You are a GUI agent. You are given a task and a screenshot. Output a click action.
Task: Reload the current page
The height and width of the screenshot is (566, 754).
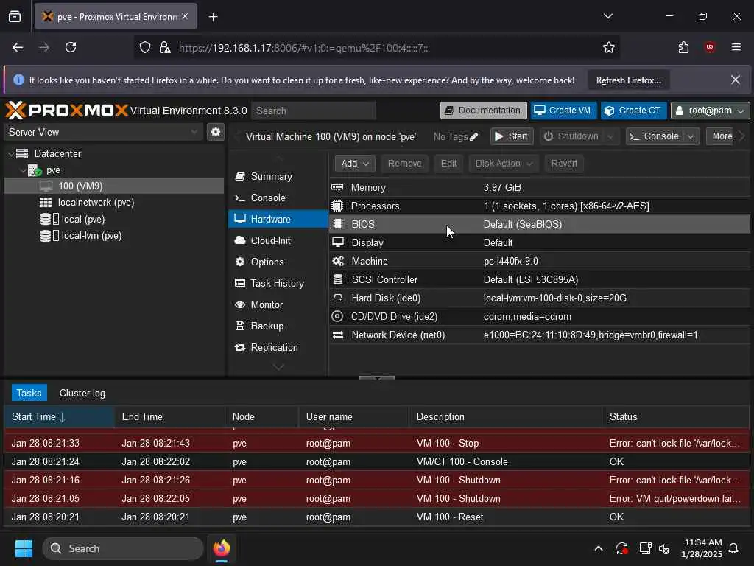click(71, 47)
